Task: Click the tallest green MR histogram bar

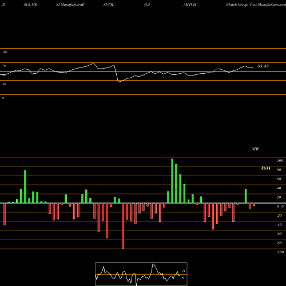Action: (x=172, y=181)
